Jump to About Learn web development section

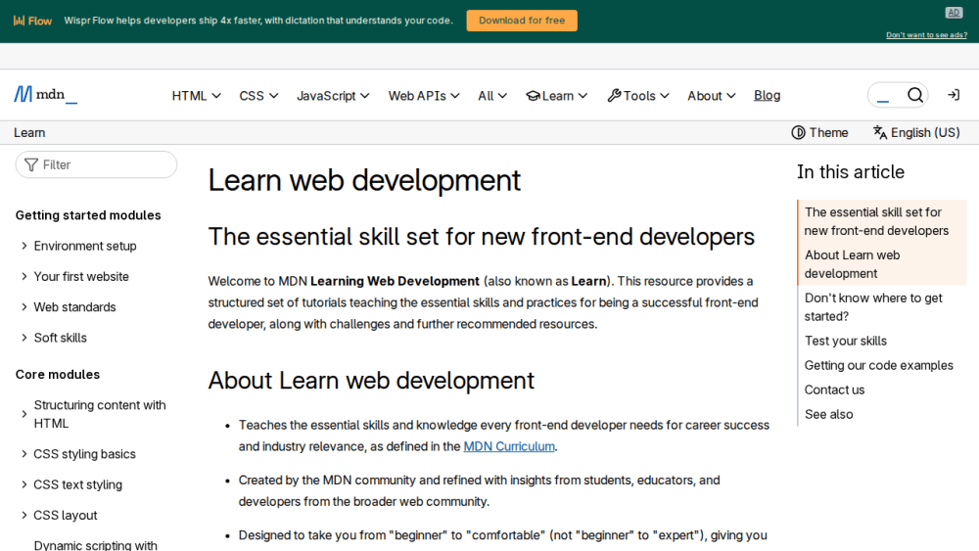852,264
